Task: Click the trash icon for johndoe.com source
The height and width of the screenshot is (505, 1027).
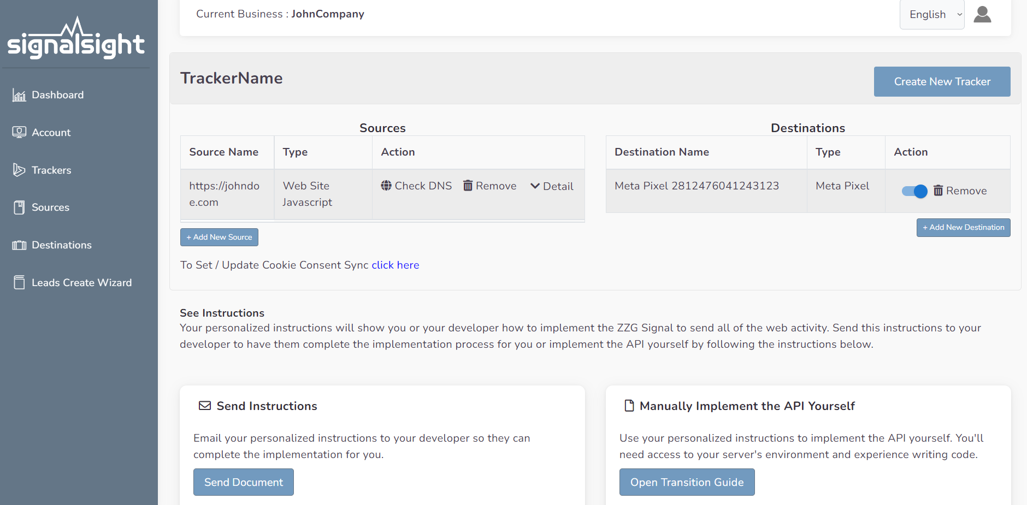Action: [468, 186]
